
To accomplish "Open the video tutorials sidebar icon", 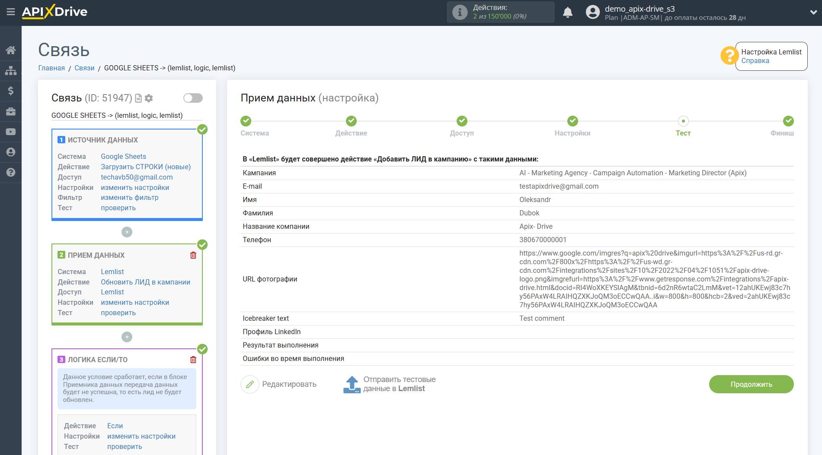I will pyautogui.click(x=11, y=132).
